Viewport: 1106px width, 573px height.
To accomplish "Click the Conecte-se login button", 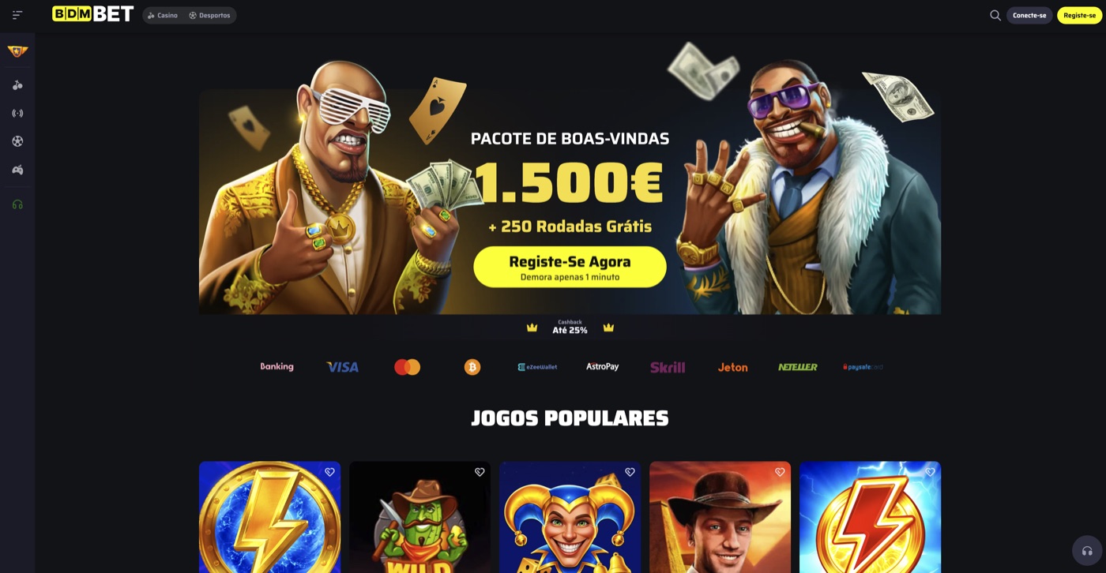I will click(1029, 15).
